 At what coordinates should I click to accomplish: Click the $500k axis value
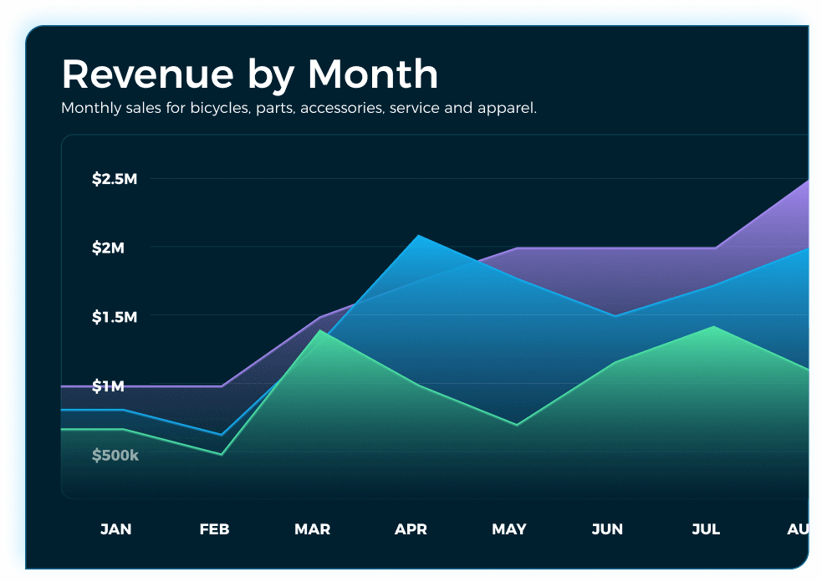click(115, 455)
